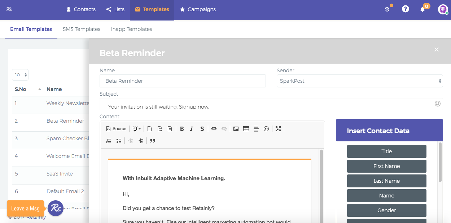Toggle bold formatting

pos(182,129)
